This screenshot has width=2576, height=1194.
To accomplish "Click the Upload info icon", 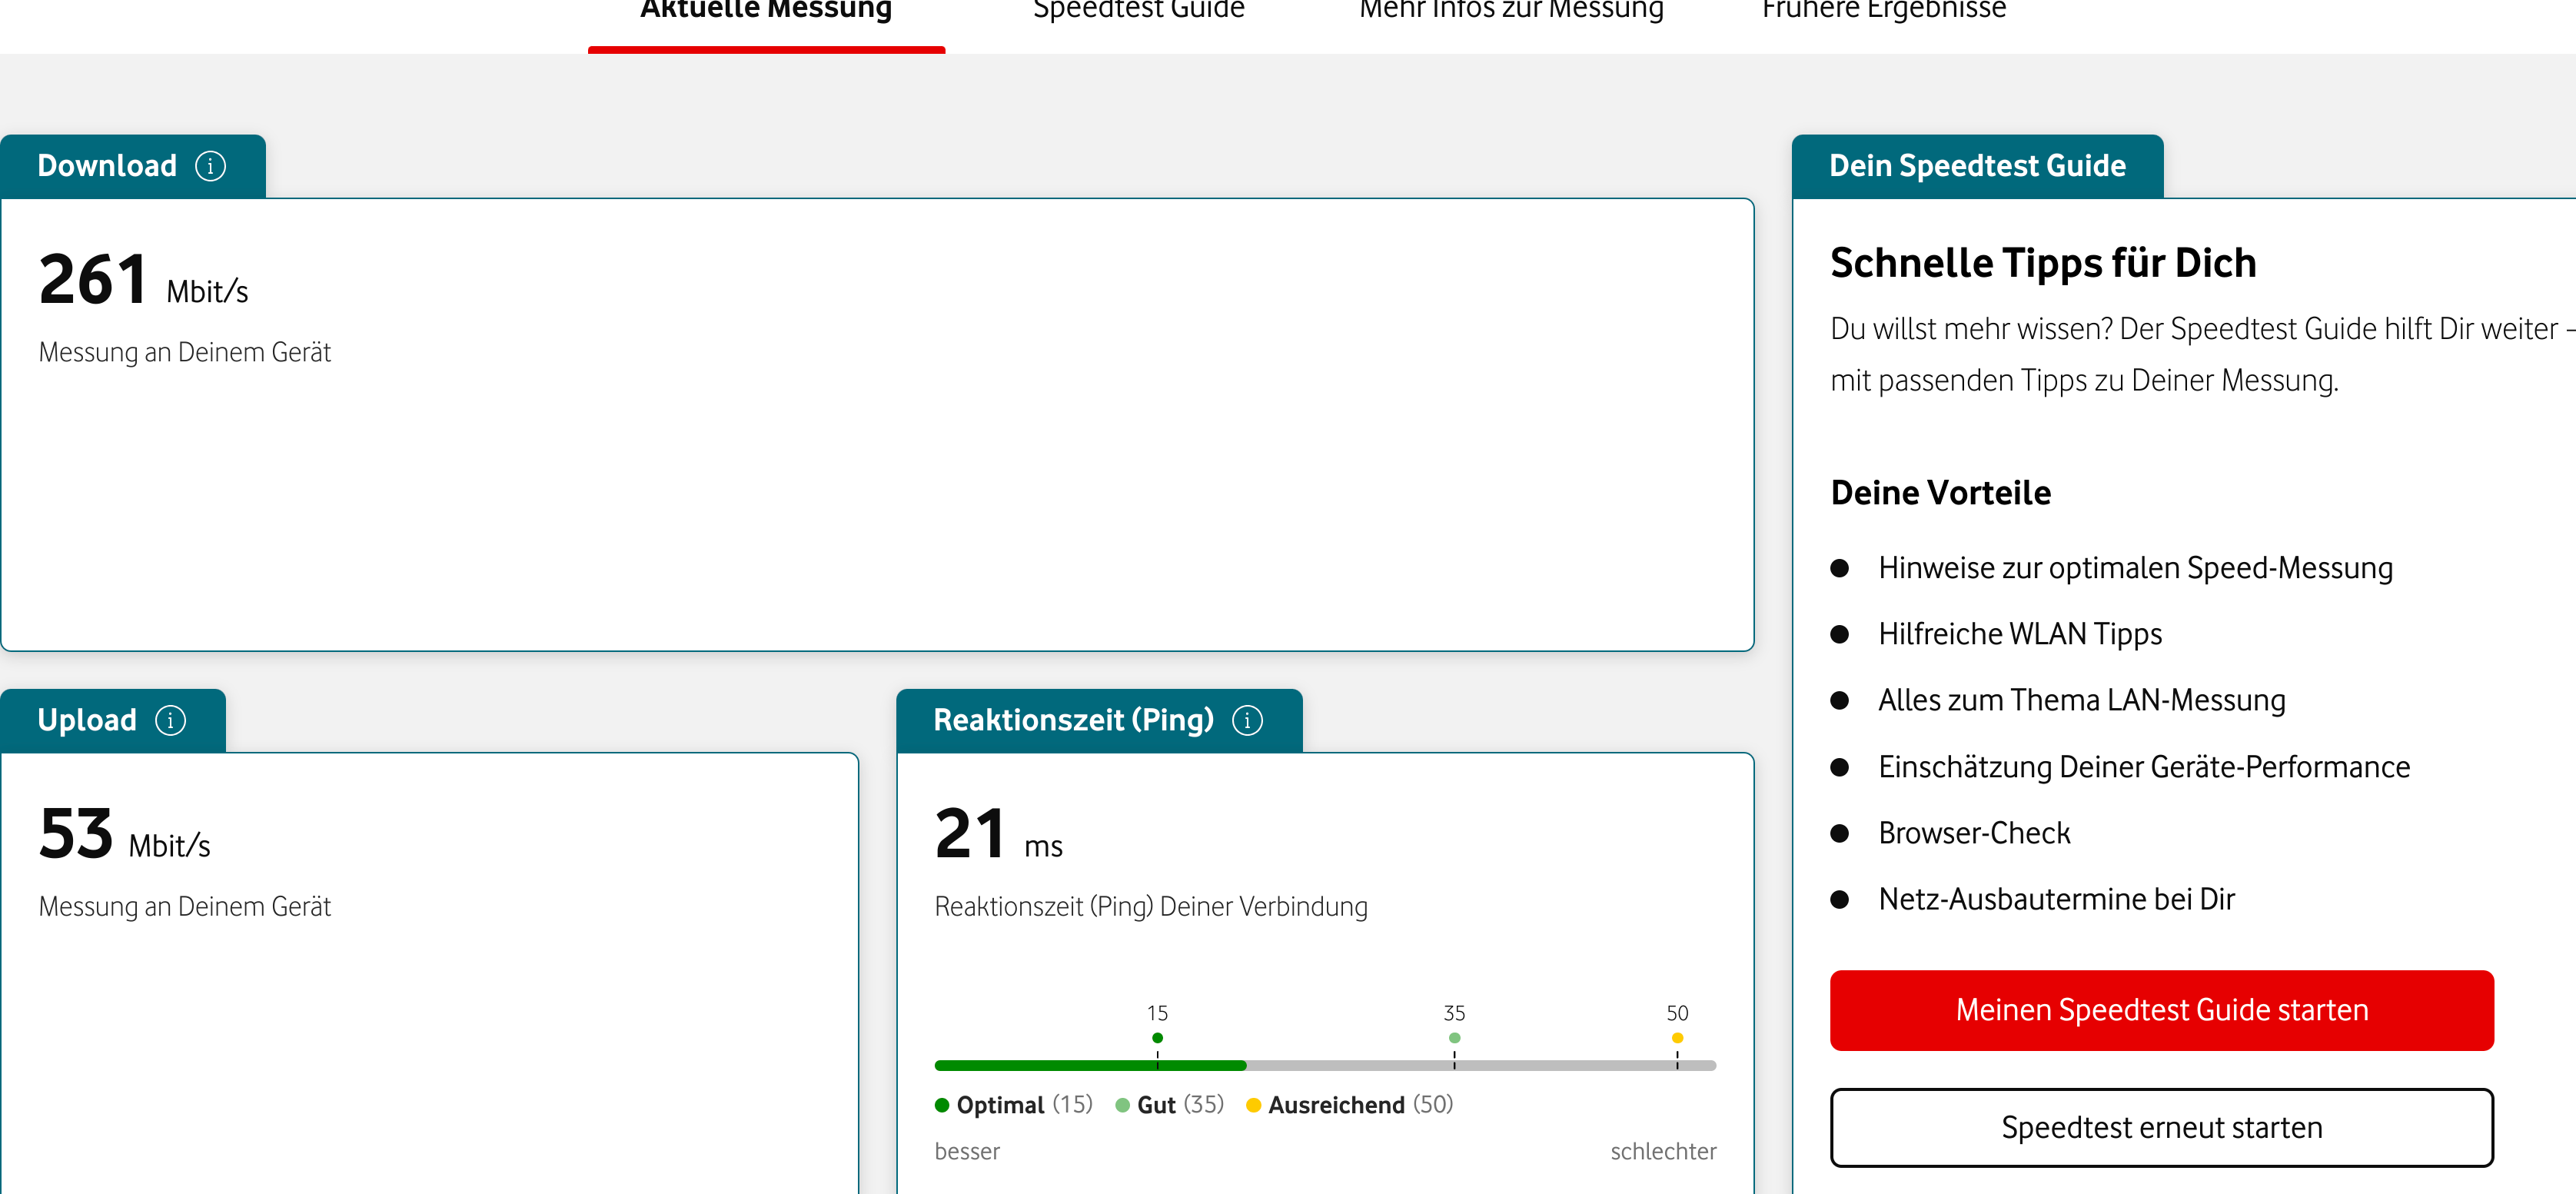I will pos(170,720).
